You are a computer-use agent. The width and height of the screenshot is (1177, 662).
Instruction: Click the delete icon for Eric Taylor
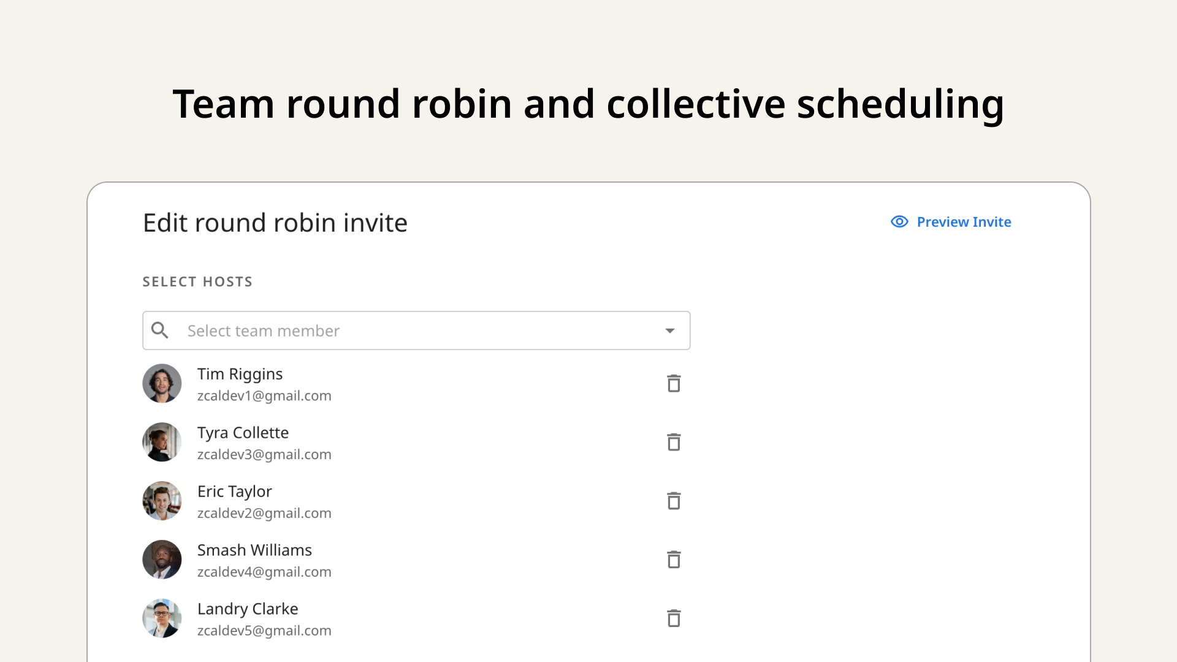(672, 501)
